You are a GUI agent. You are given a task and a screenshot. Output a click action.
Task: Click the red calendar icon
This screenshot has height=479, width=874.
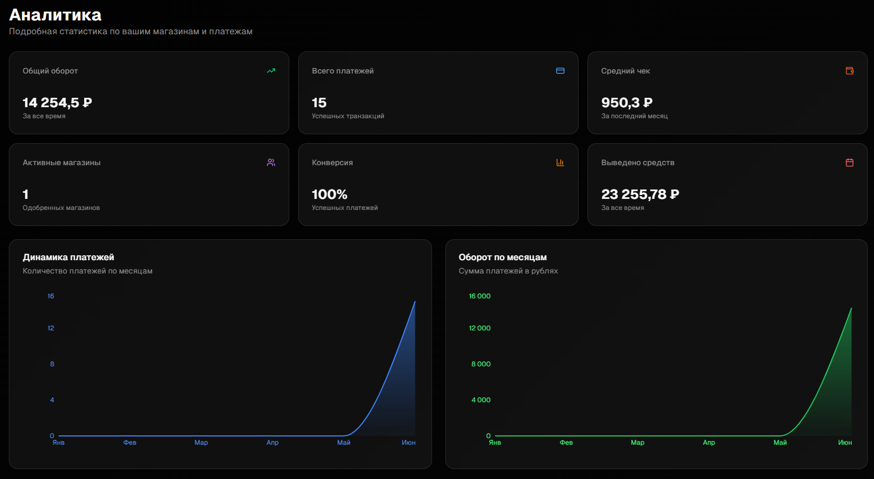coord(850,162)
